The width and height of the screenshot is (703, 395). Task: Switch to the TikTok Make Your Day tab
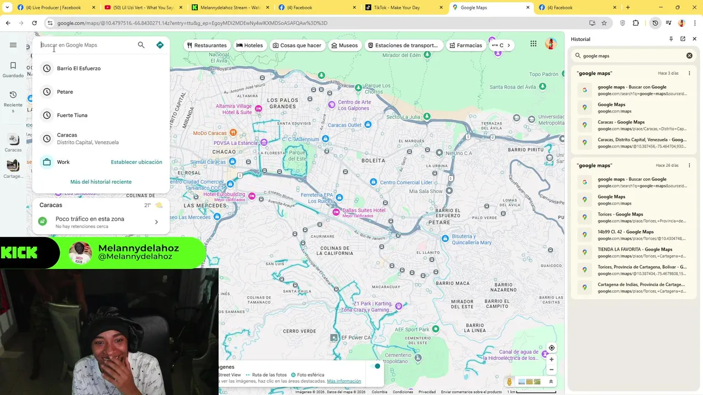pyautogui.click(x=405, y=8)
